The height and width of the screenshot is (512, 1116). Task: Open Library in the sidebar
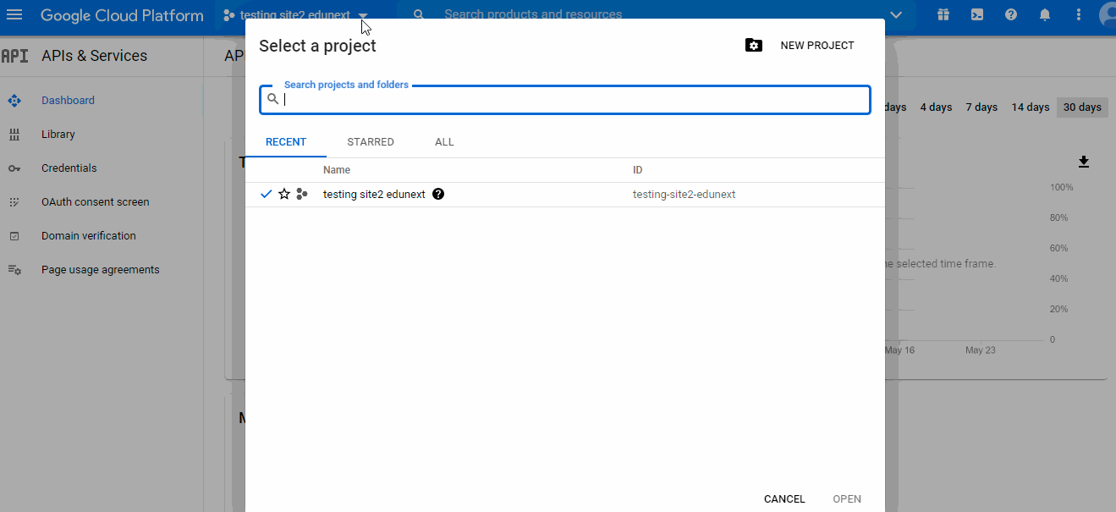coord(58,135)
